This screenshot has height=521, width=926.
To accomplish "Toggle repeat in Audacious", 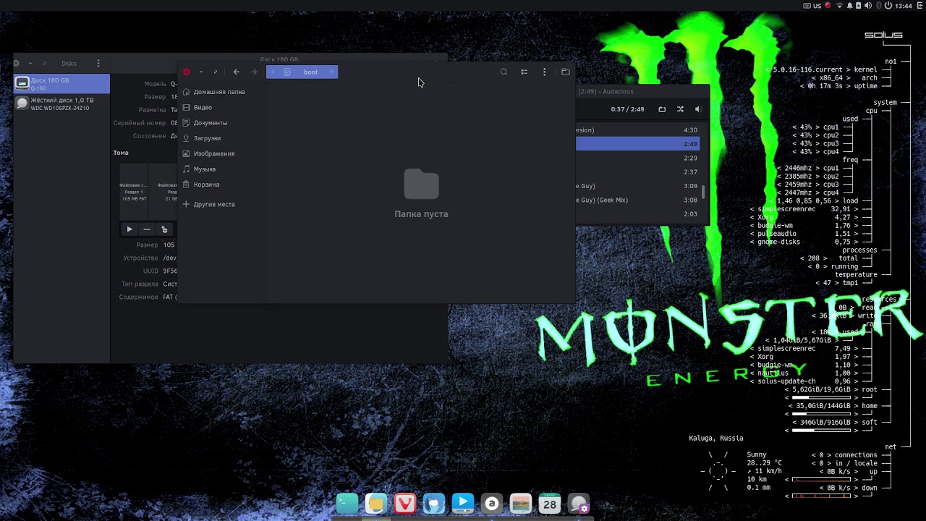I will 662,109.
